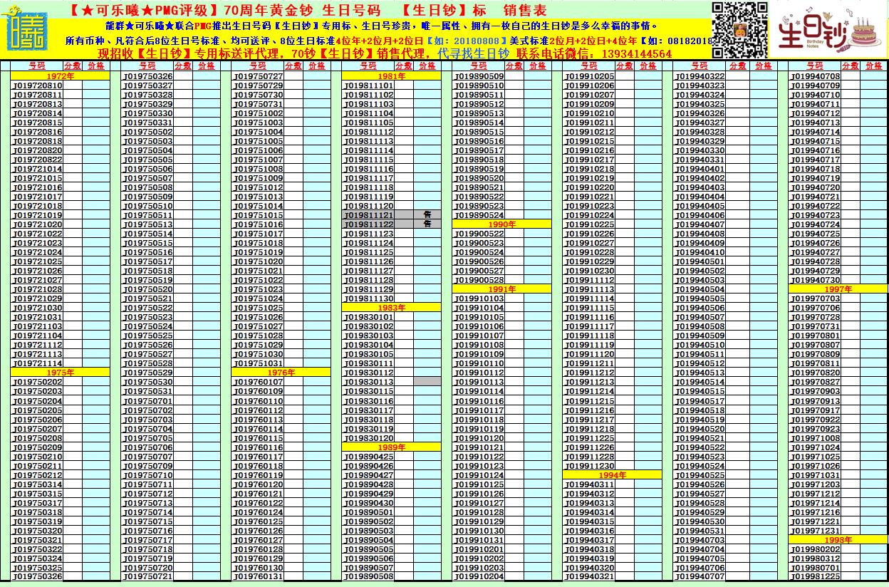This screenshot has height=587, width=889.
Task: Click the QR code in the header
Action: click(739, 30)
